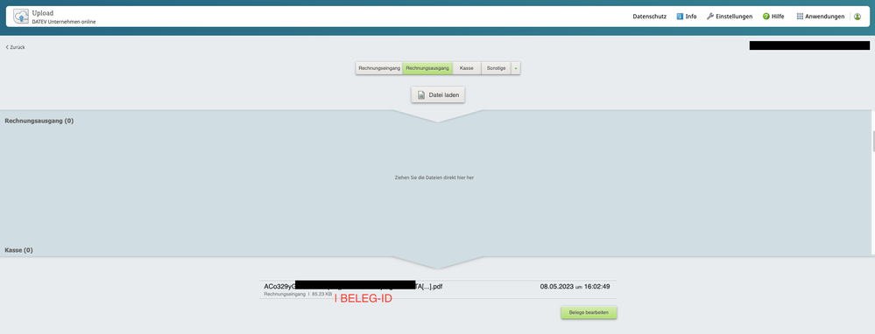Image resolution: width=875 pixels, height=334 pixels.
Task: Go back via Zurück chevron
Action: click(x=7, y=47)
